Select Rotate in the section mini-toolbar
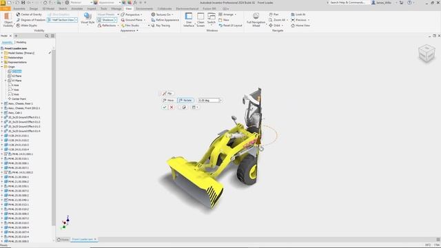The width and height of the screenshot is (441, 248). click(x=185, y=101)
